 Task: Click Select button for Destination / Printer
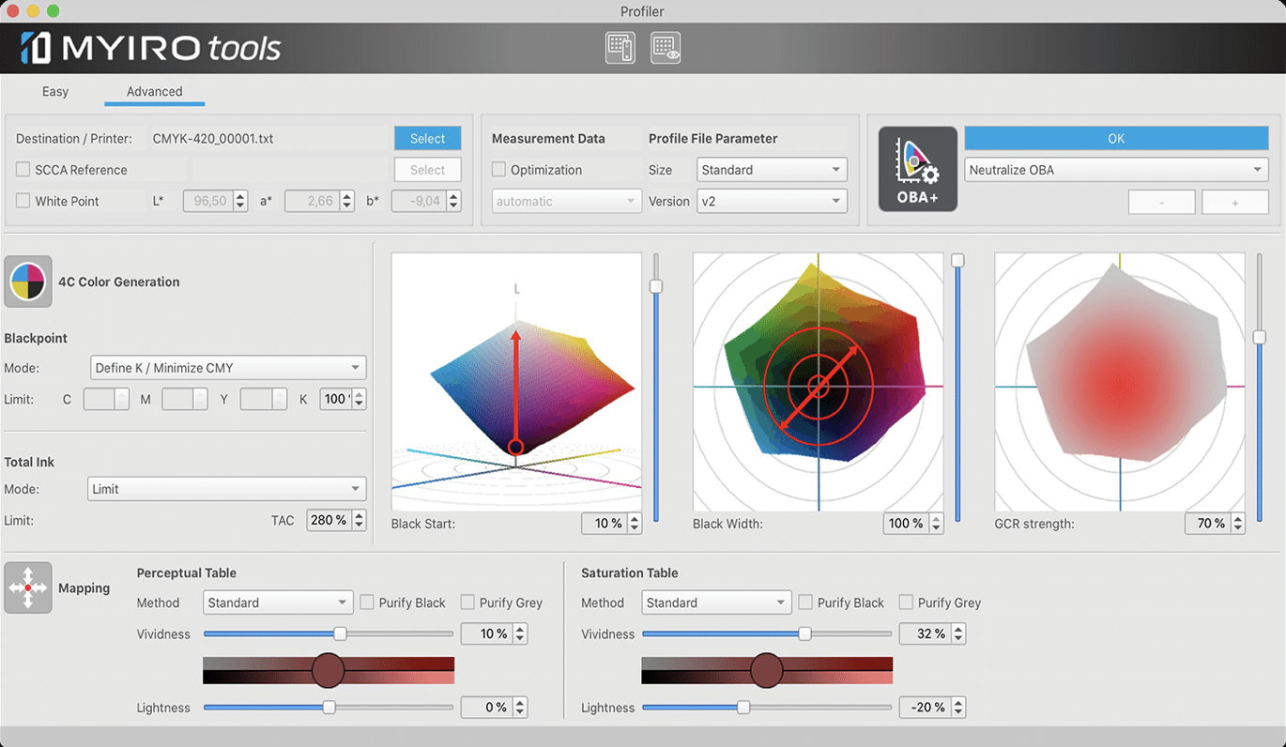tap(427, 138)
